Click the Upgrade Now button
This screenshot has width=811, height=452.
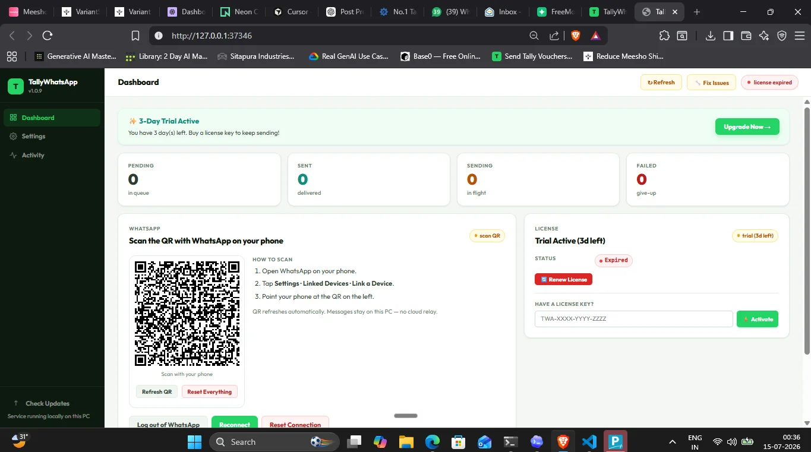coord(747,127)
